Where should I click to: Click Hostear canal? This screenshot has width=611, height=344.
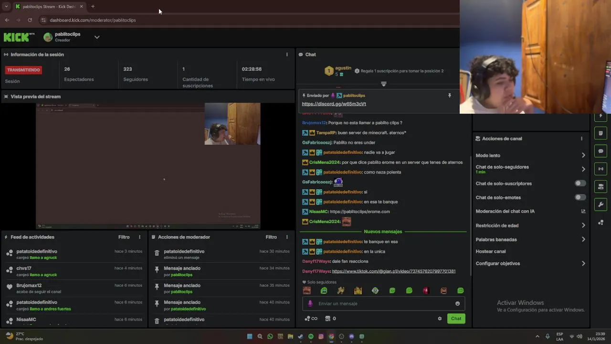point(491,251)
